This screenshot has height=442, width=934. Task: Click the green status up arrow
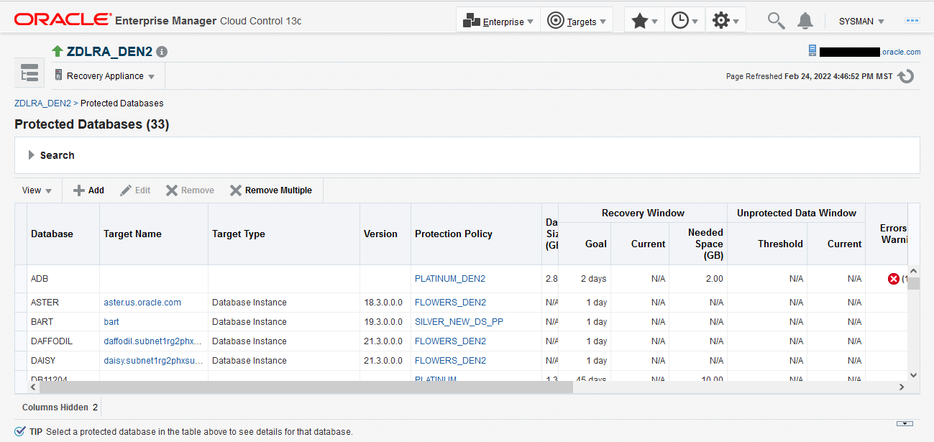(58, 51)
